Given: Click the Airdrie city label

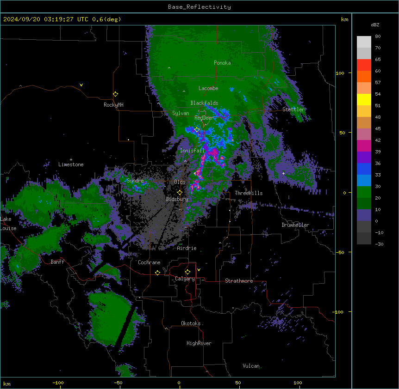Looking at the screenshot, I should click(x=187, y=248).
